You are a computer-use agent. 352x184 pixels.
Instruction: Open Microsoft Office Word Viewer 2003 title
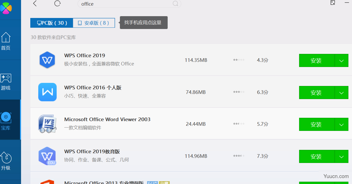click(x=107, y=119)
